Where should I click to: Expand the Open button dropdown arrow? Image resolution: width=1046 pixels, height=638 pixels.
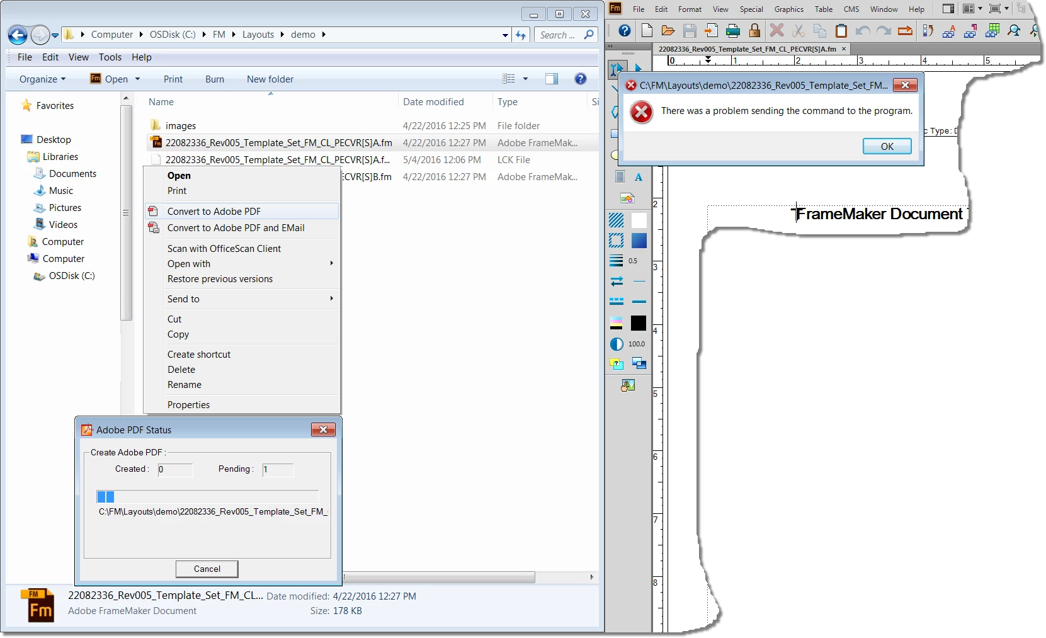(x=137, y=79)
